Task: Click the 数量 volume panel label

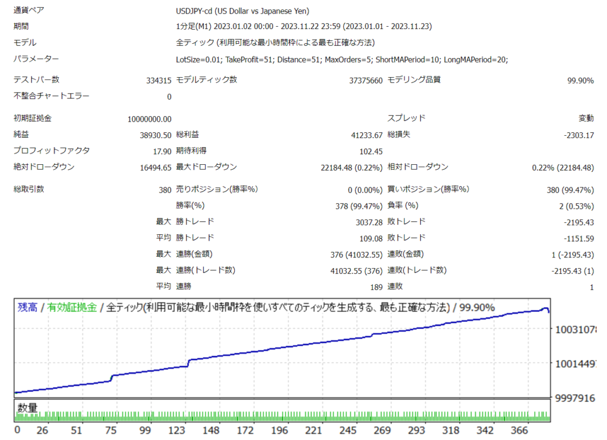Action: (27, 407)
